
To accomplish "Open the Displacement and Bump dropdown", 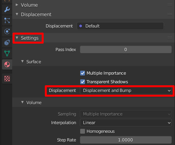I will click(126, 90).
